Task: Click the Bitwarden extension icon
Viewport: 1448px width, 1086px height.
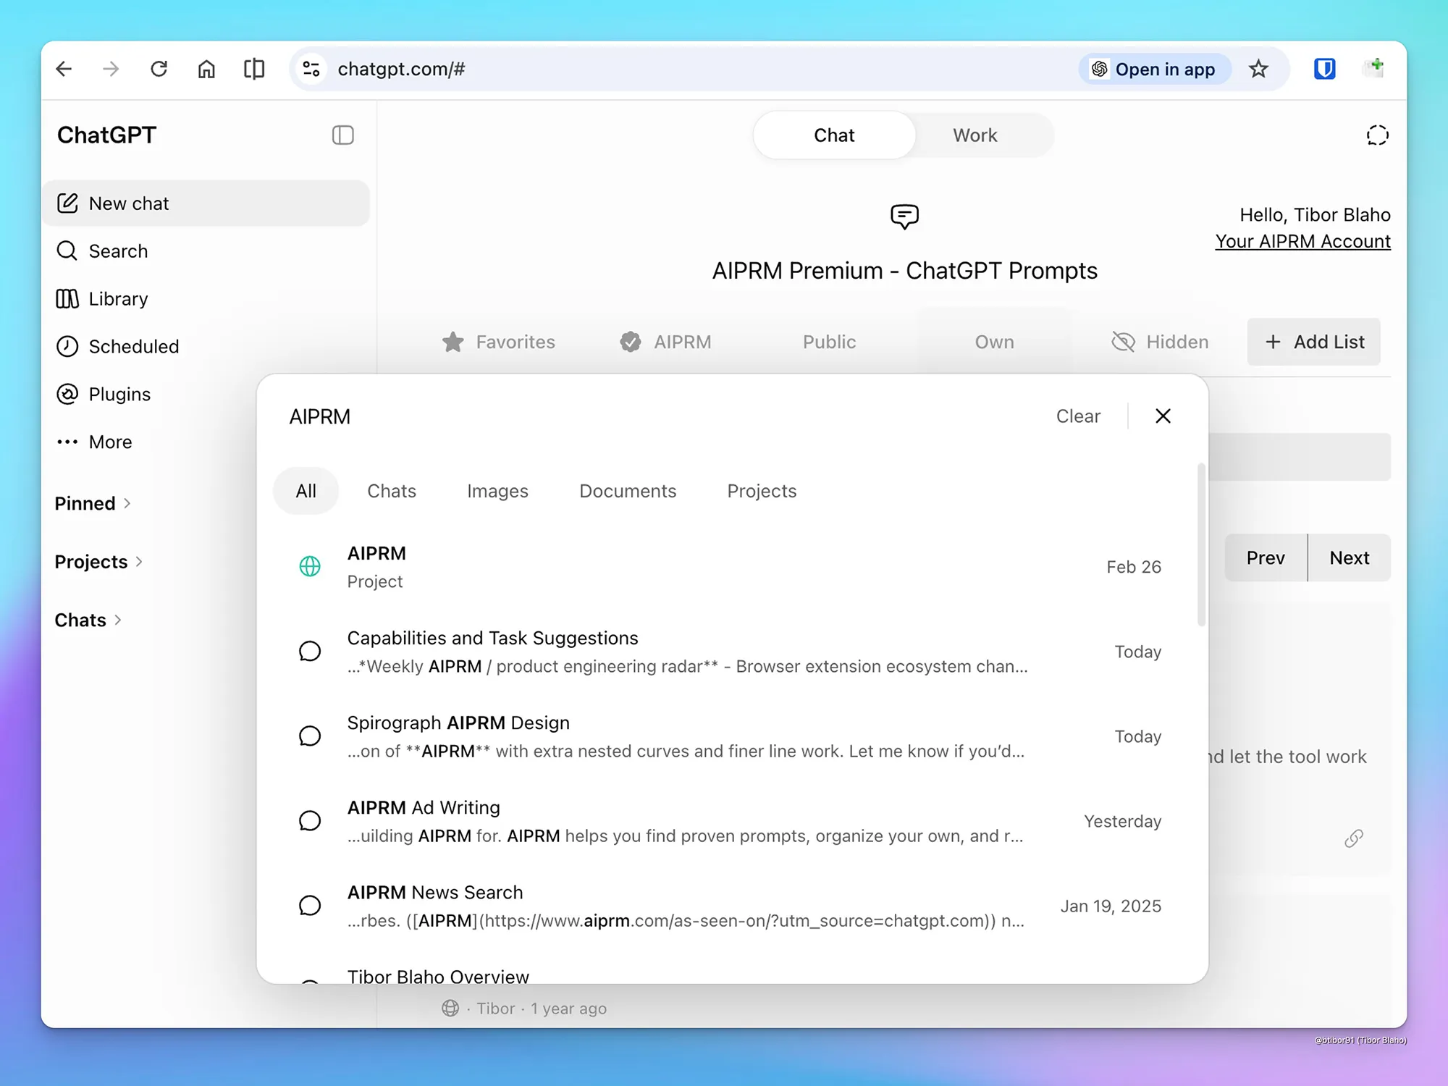Action: 1324,69
